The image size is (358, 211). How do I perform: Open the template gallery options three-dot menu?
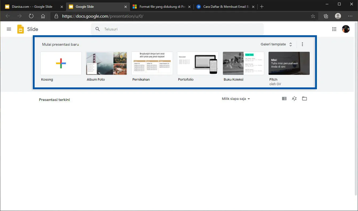coord(302,44)
